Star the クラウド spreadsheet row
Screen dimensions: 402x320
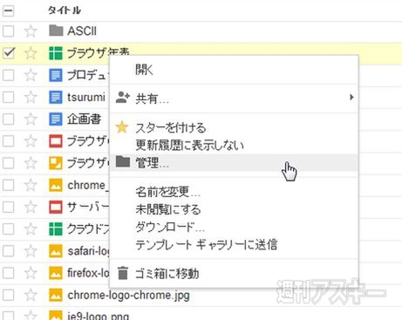[31, 228]
